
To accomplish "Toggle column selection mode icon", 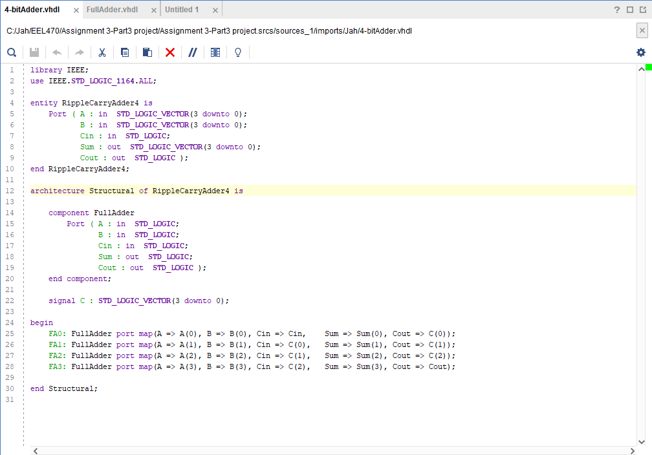I will point(215,52).
